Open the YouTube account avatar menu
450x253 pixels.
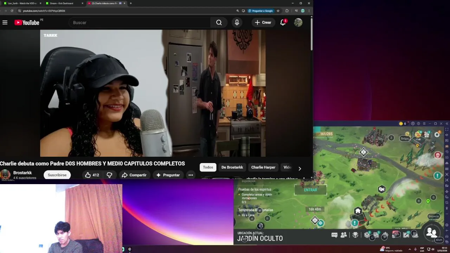[298, 22]
